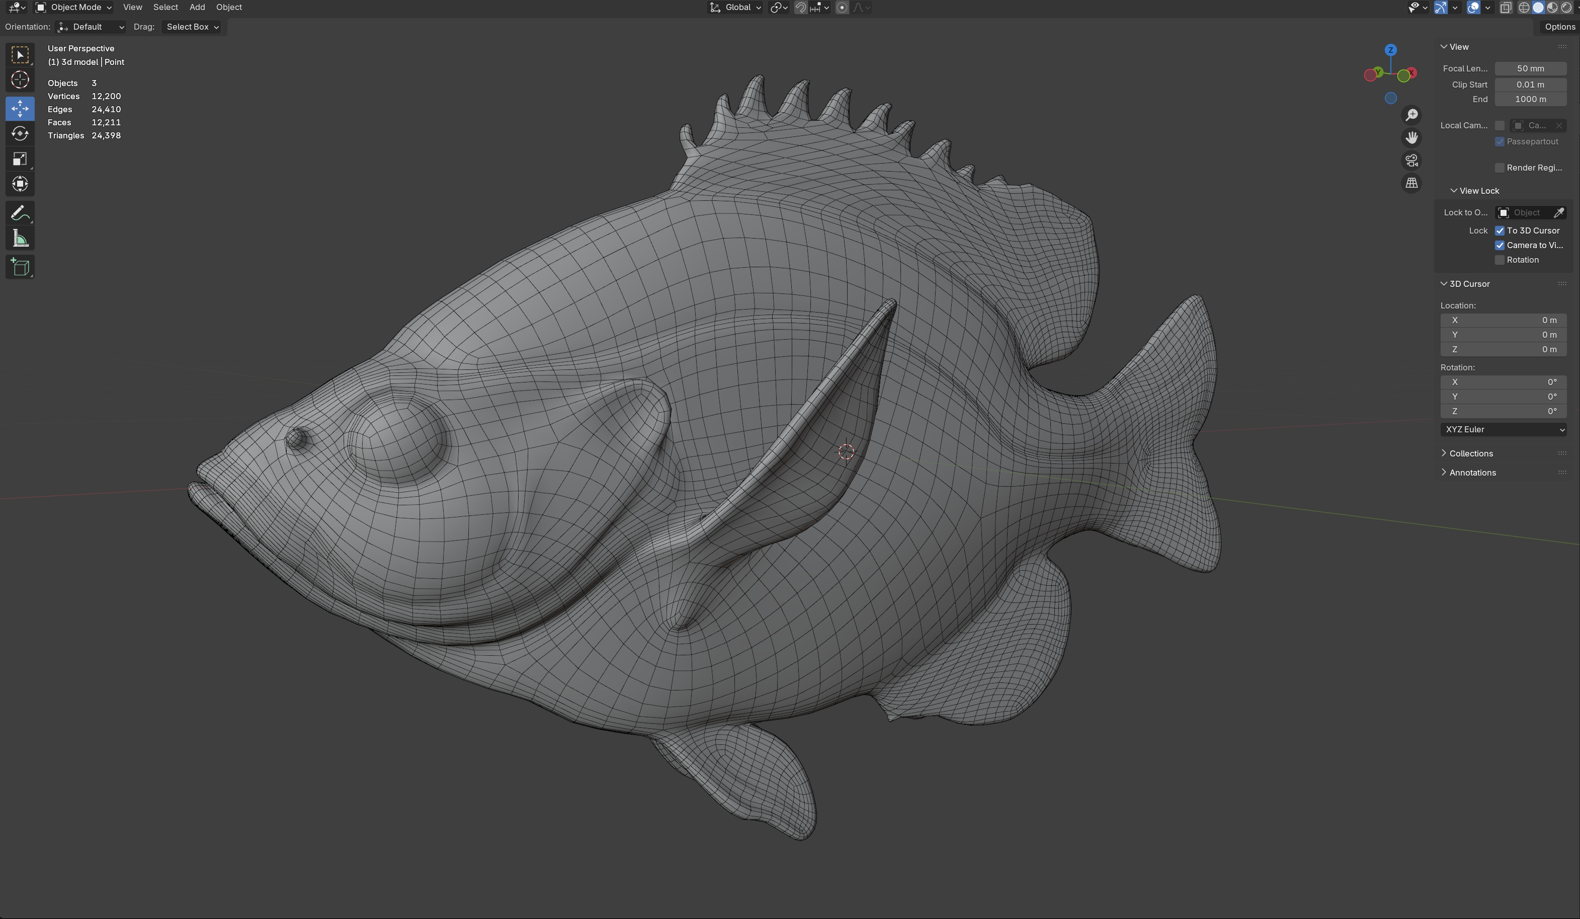
Task: Click the Options button
Action: click(x=1559, y=27)
